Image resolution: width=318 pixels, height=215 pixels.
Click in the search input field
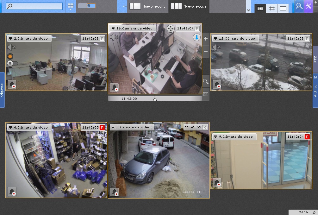34,6
